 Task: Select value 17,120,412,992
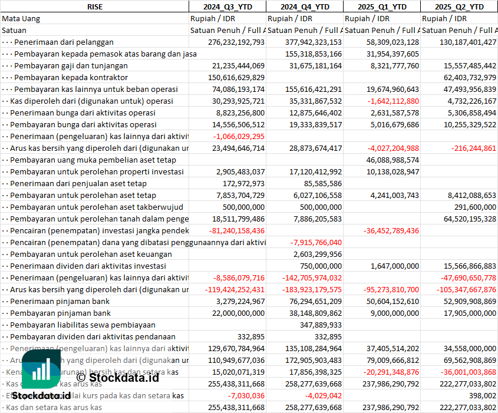pos(315,171)
